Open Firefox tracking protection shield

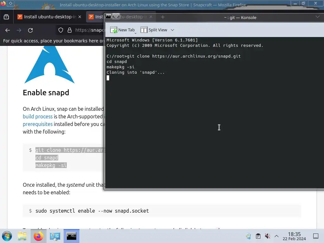point(60,30)
